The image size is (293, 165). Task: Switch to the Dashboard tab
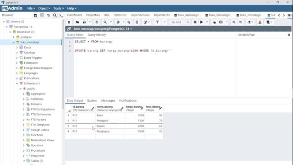[75, 15]
